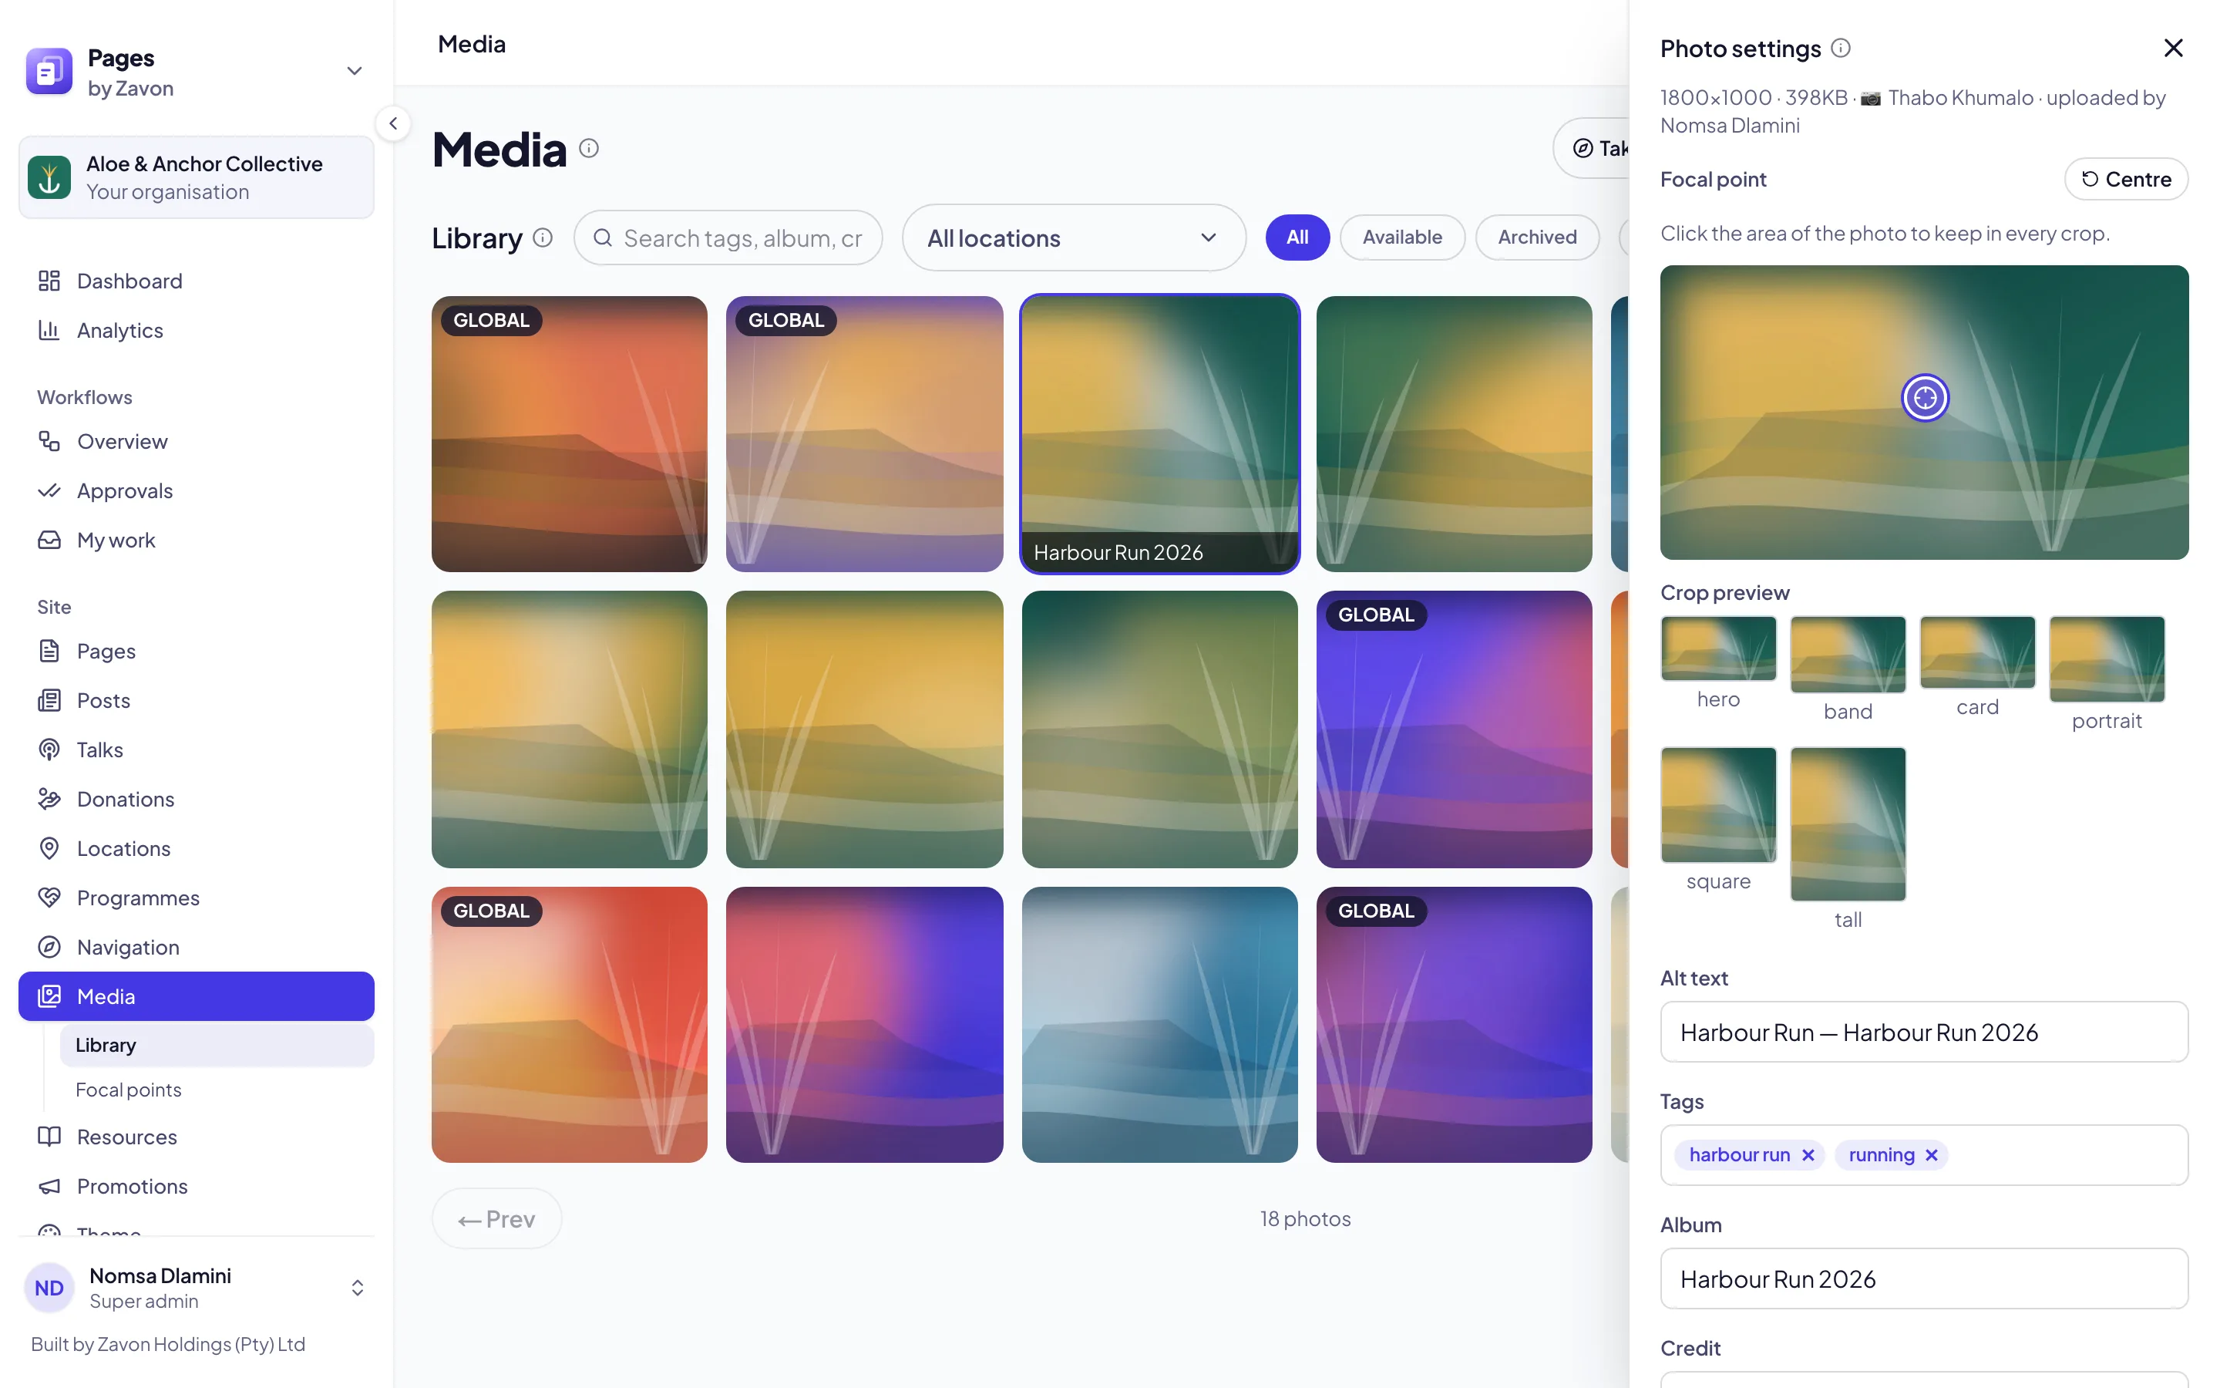Select the Available filter pill
Screen dimensions: 2220x1388
click(1401, 237)
